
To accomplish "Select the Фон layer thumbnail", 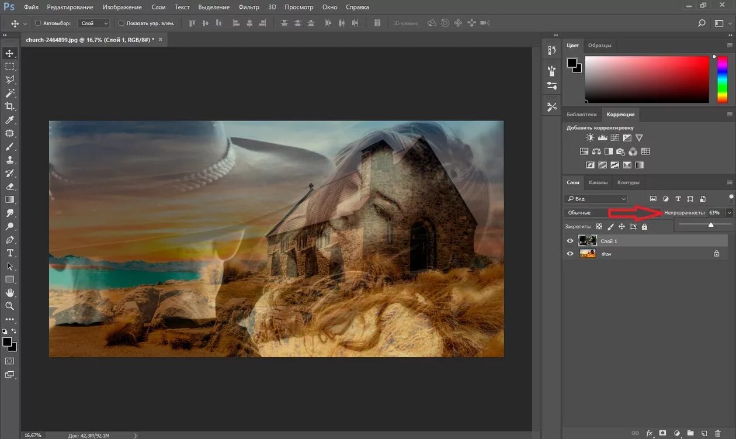I will tap(587, 254).
